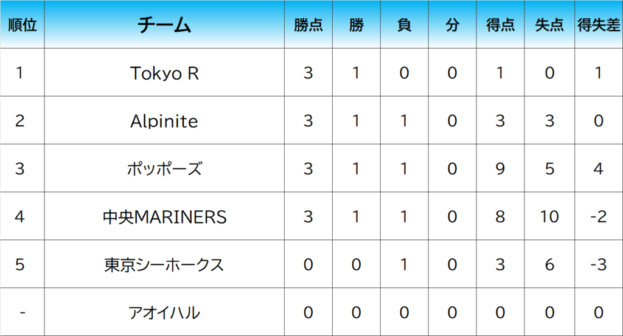Select the 得点 header cell
The image size is (623, 336).
500,25
